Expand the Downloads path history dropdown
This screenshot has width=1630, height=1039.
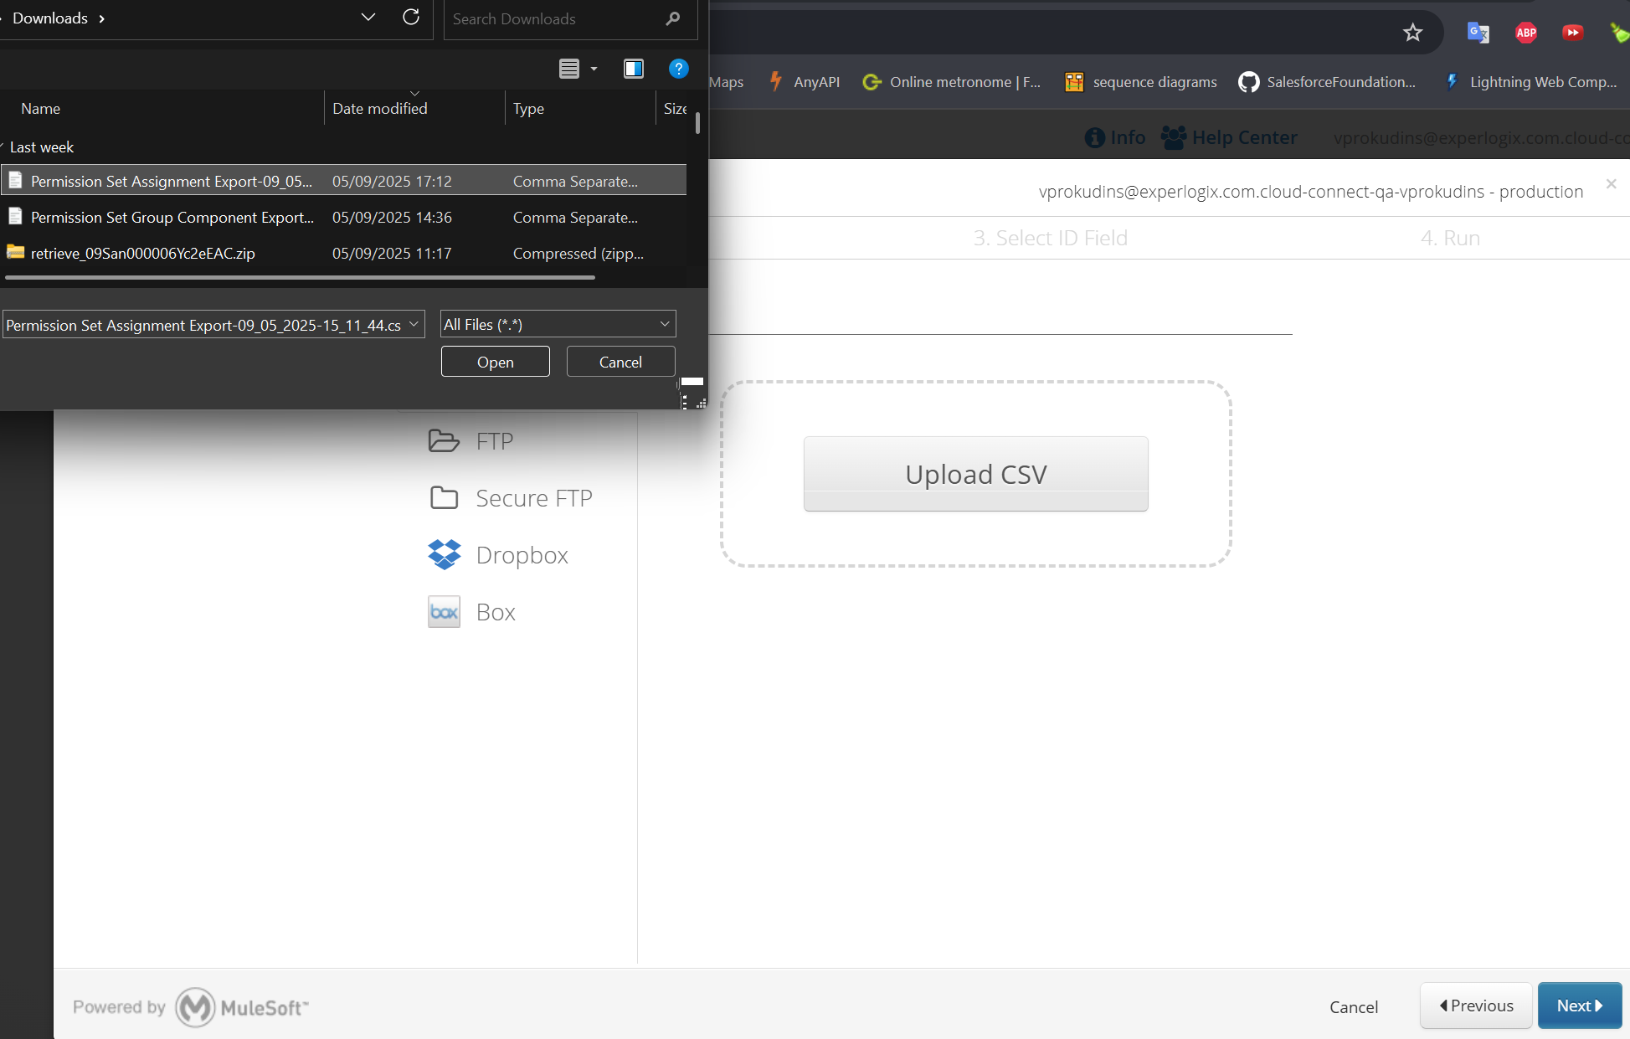point(368,18)
